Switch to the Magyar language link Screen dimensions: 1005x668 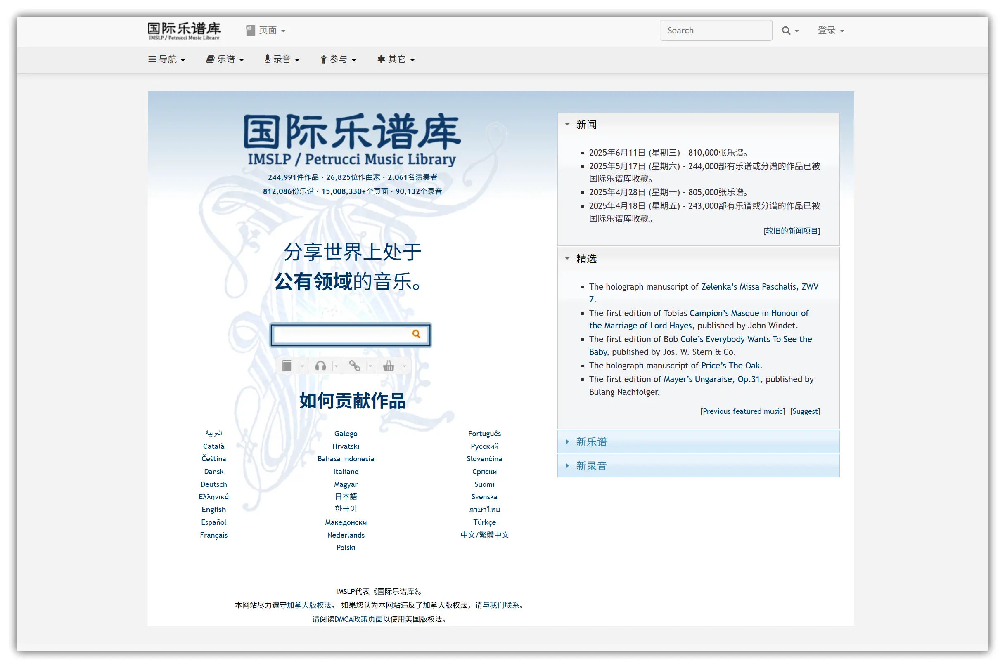pos(346,484)
